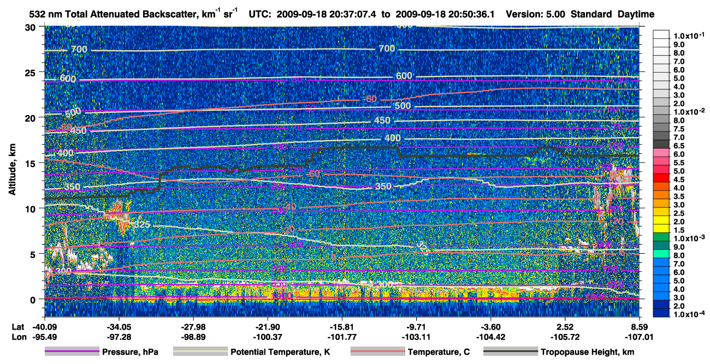Click the longitude value '-95.49'

pyautogui.click(x=44, y=337)
